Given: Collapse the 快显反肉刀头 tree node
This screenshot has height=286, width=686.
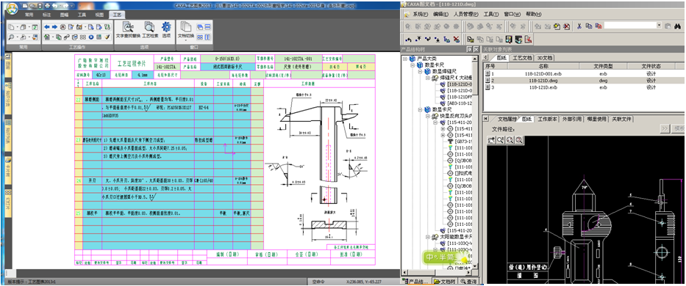Looking at the screenshot, I should click(x=427, y=117).
